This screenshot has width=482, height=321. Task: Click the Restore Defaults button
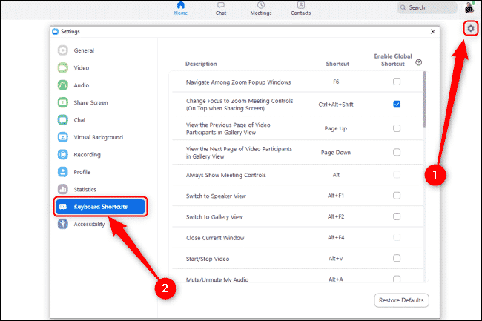click(401, 300)
